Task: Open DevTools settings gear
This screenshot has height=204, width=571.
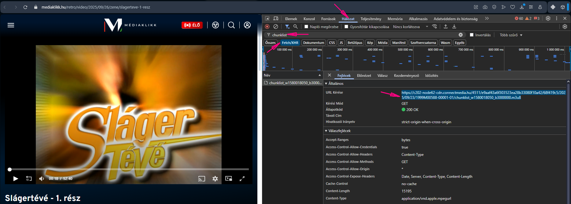Action: coord(548,18)
